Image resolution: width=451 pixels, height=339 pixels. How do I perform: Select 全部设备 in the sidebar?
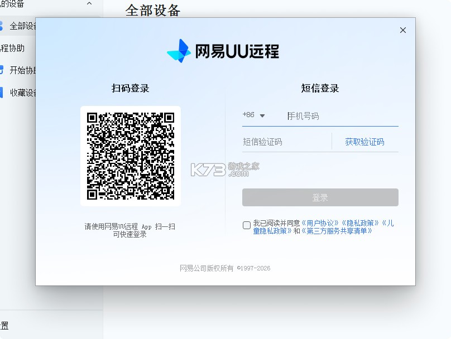tap(18, 26)
